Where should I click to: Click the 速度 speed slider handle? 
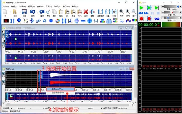(x=168, y=18)
